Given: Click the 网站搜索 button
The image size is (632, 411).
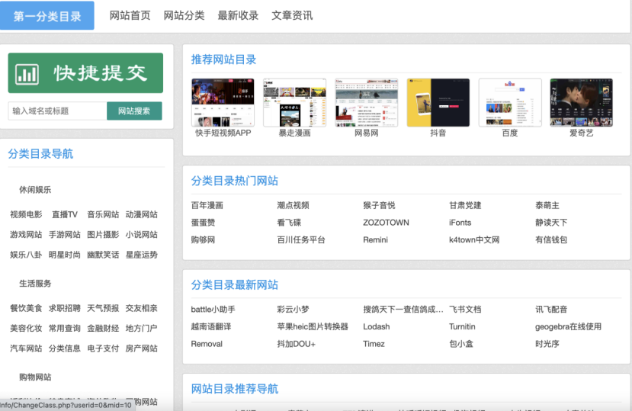Looking at the screenshot, I should [134, 111].
